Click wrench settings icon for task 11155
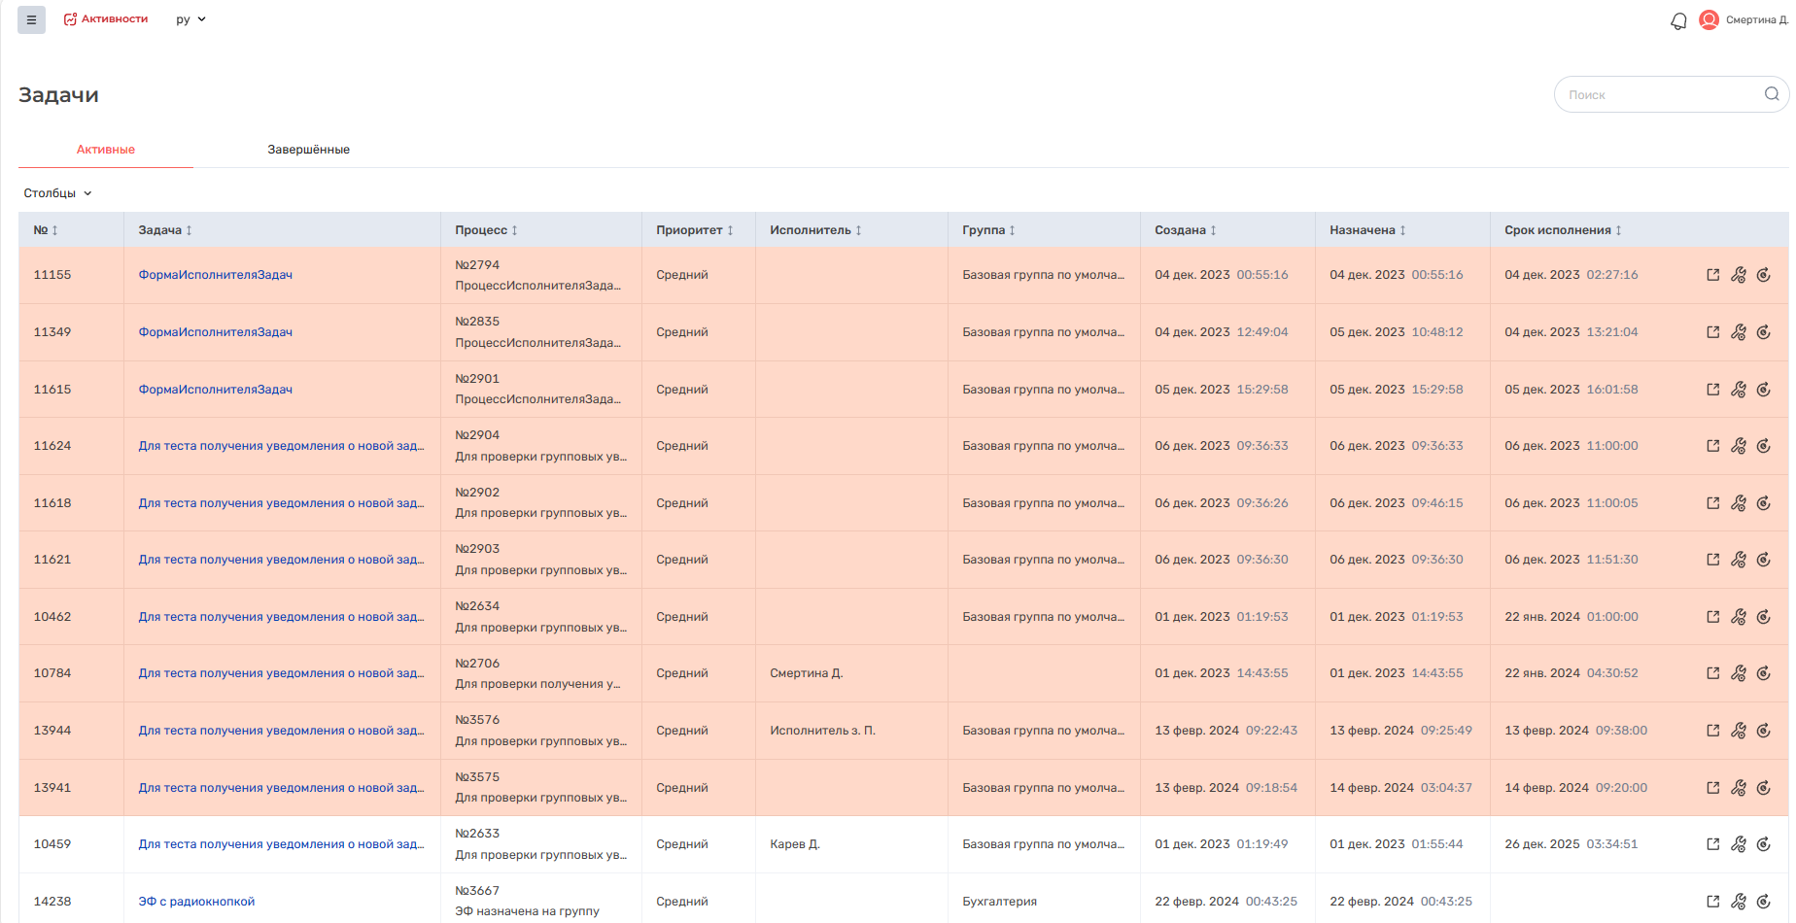Viewport: 1796px width, 923px height. coord(1739,275)
